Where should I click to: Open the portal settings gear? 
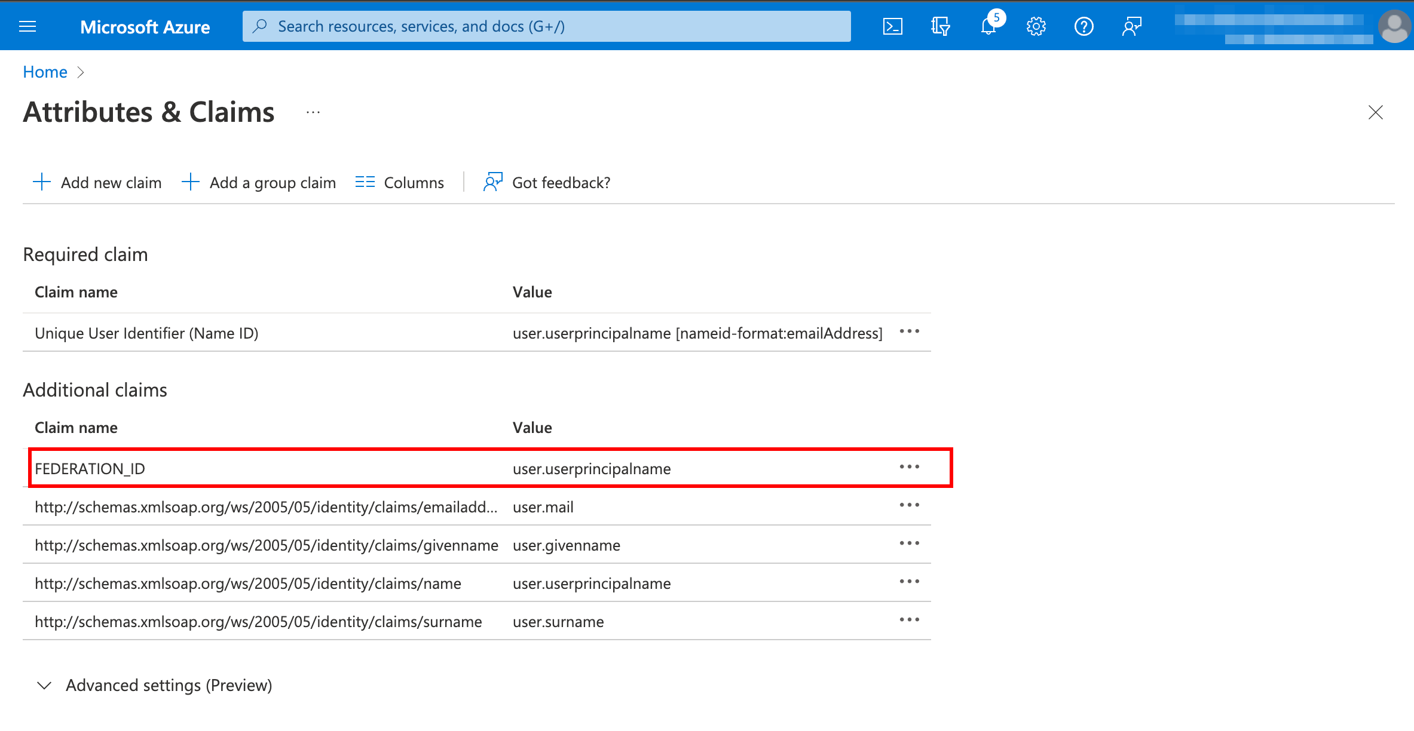click(x=1036, y=26)
